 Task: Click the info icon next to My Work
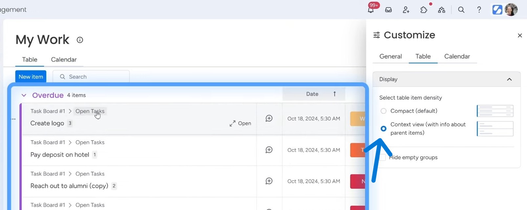[80, 40]
